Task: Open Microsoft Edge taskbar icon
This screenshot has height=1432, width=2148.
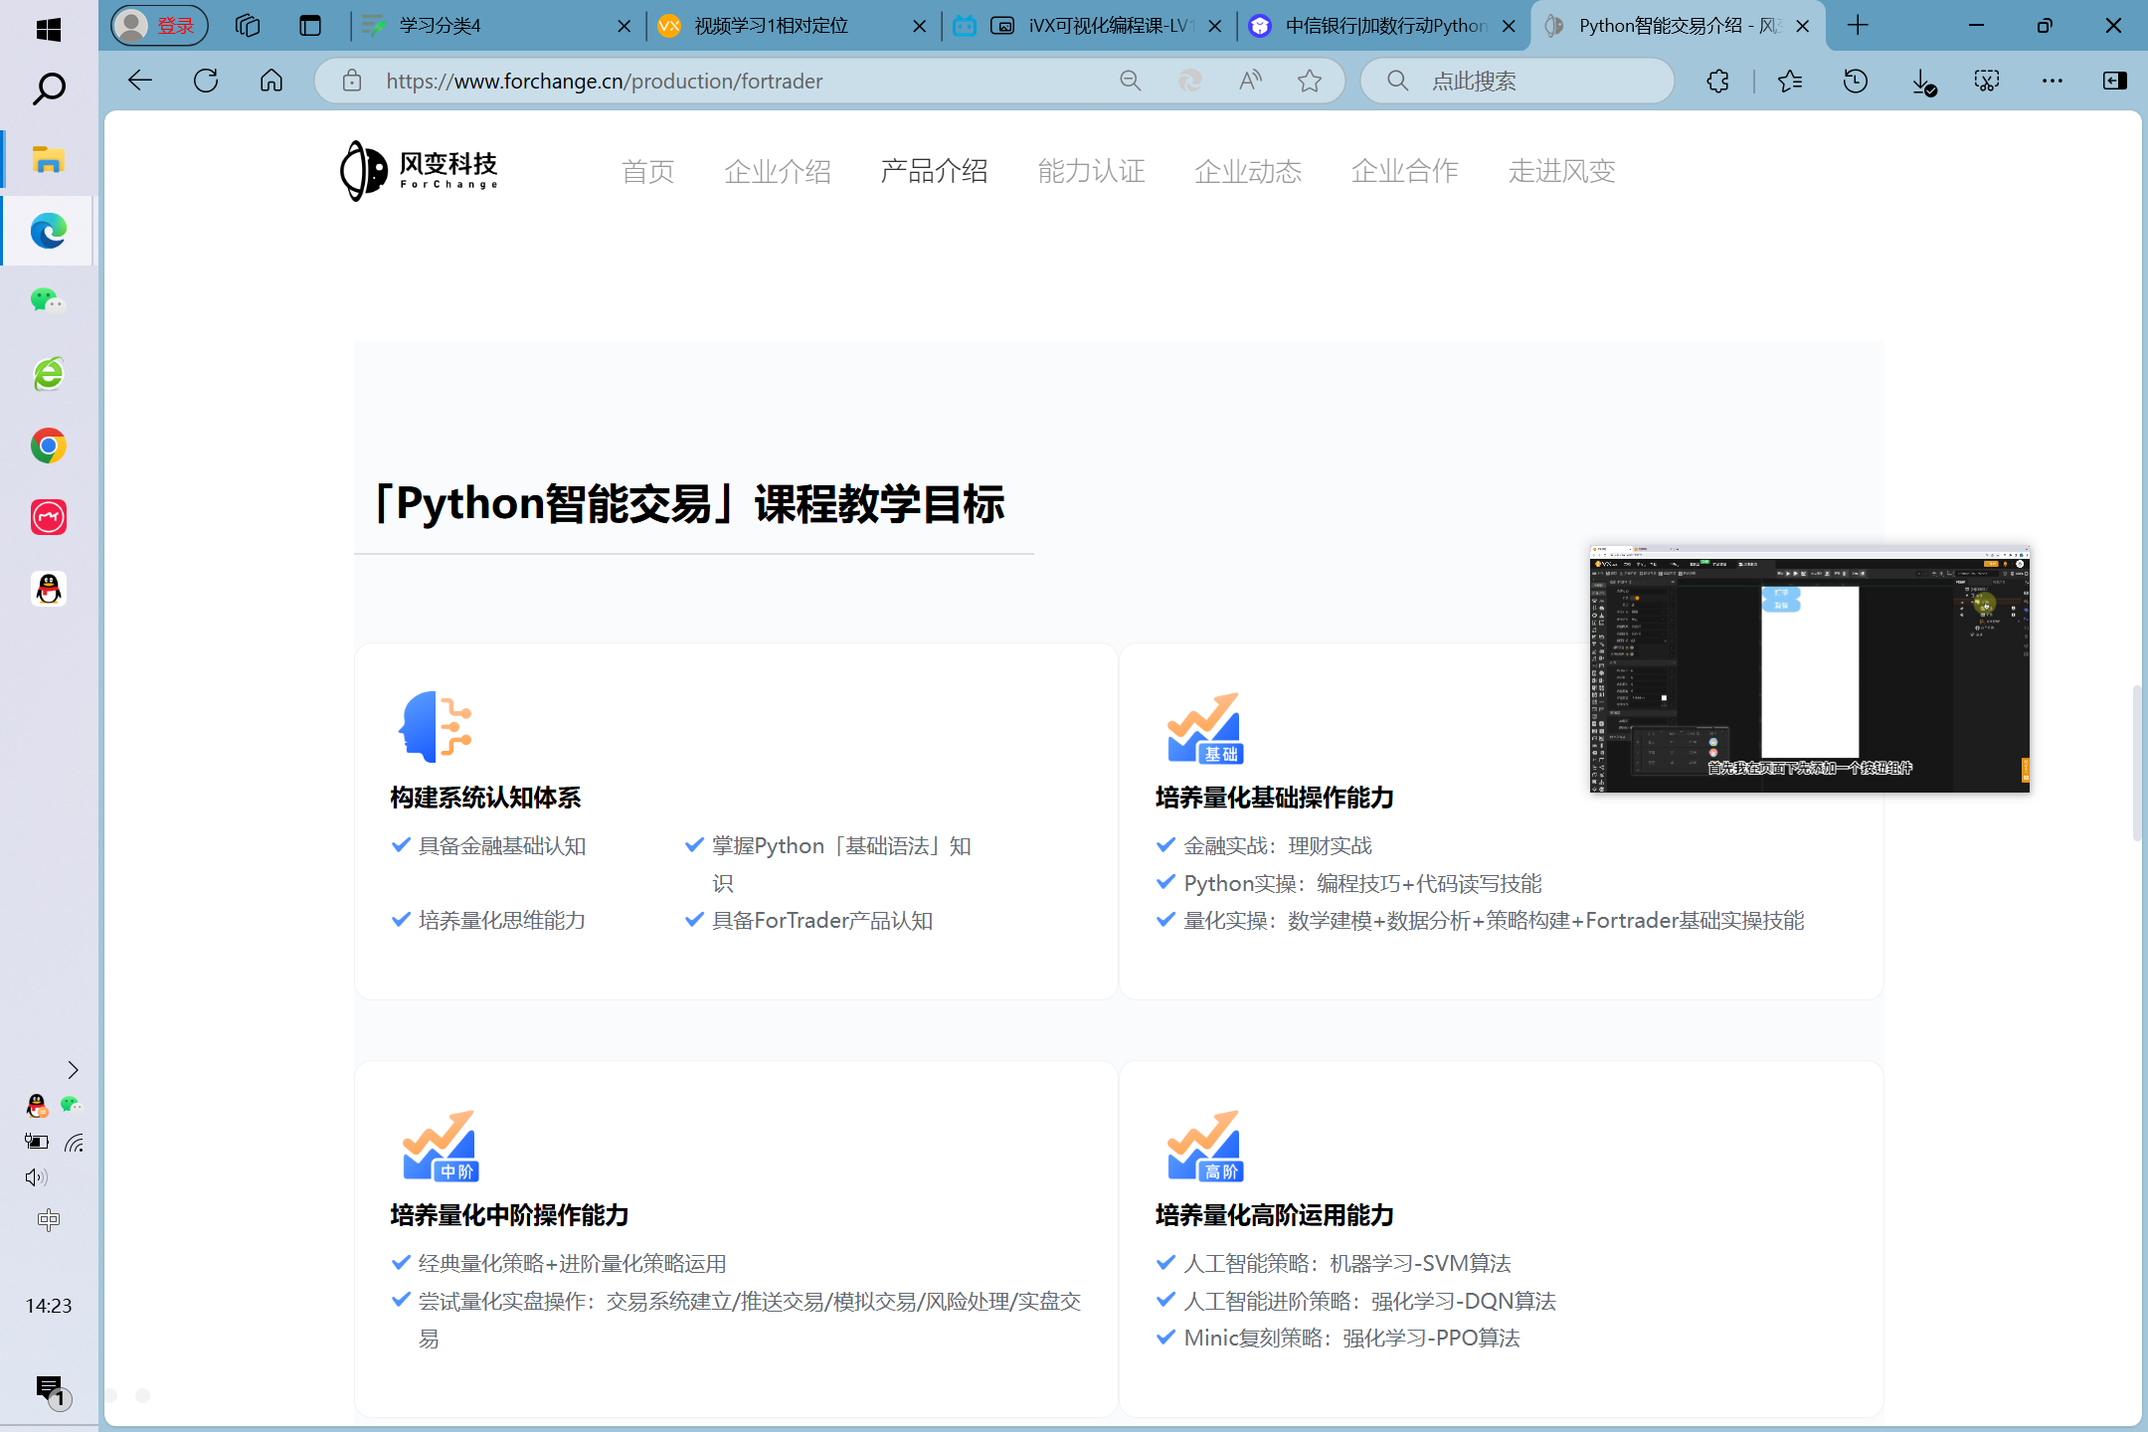Action: (48, 231)
